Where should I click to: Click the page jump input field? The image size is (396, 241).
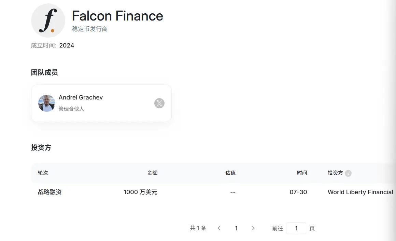coord(296,228)
